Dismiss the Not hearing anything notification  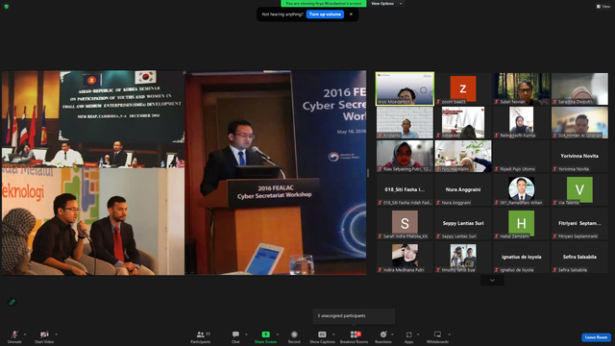point(351,14)
